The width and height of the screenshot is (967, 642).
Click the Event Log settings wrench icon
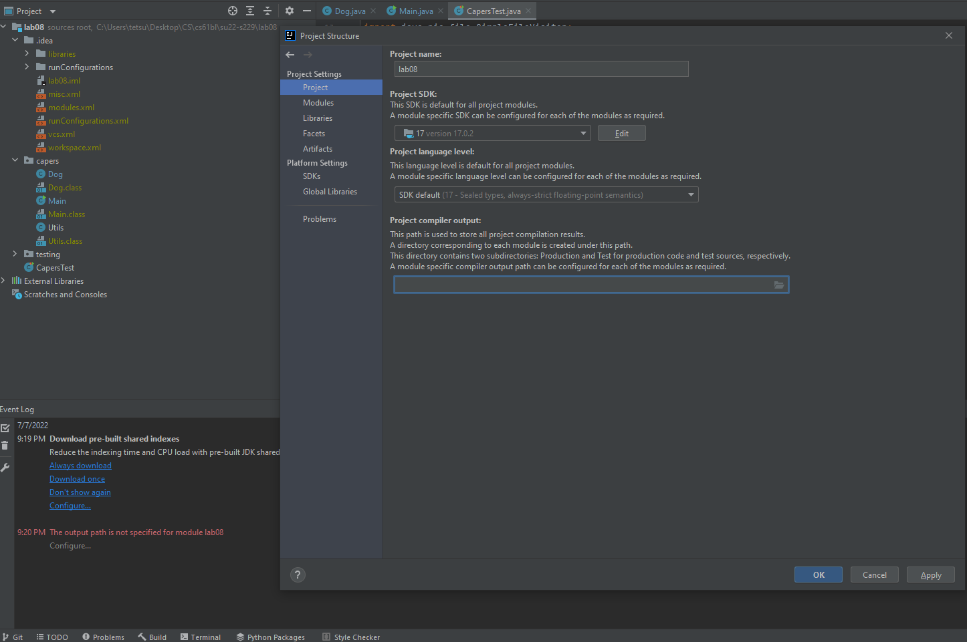point(5,468)
